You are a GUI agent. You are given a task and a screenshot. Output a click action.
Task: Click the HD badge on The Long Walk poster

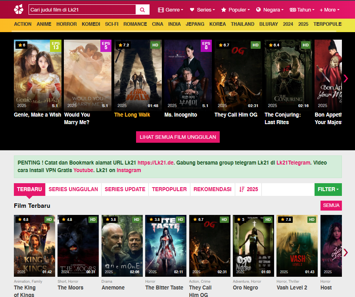155,45
